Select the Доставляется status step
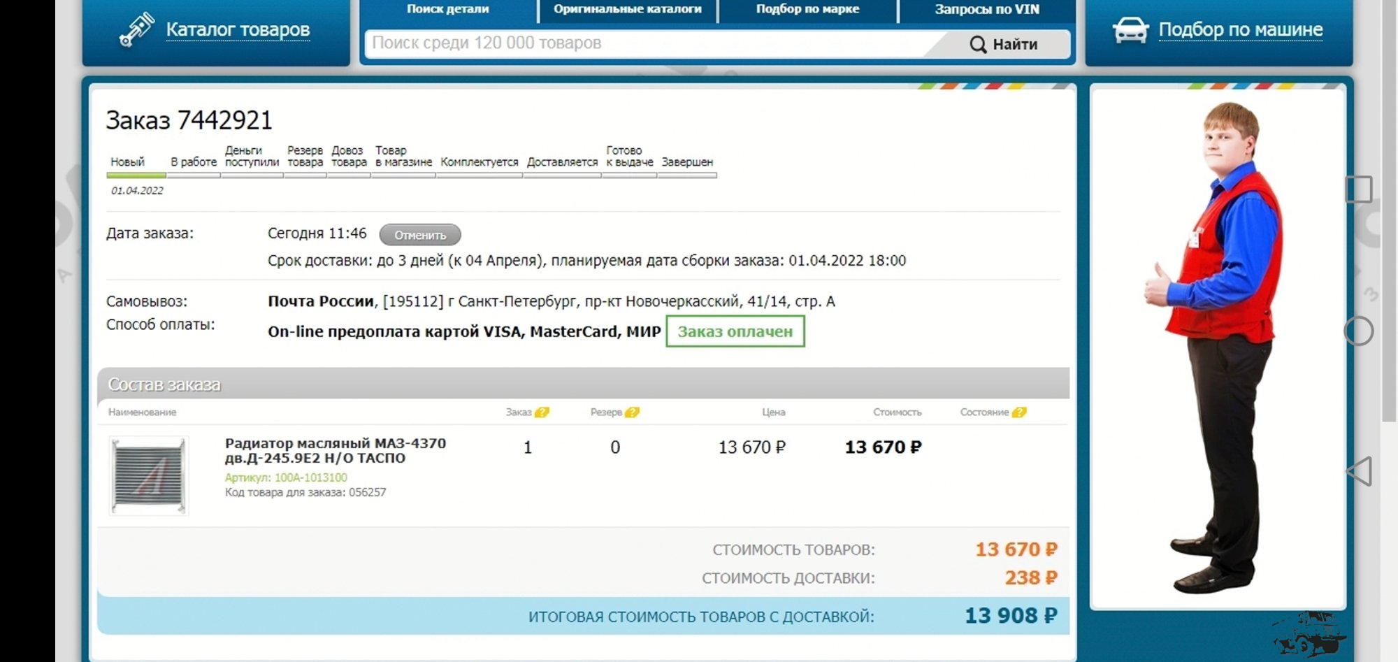The width and height of the screenshot is (1398, 662). 562,162
